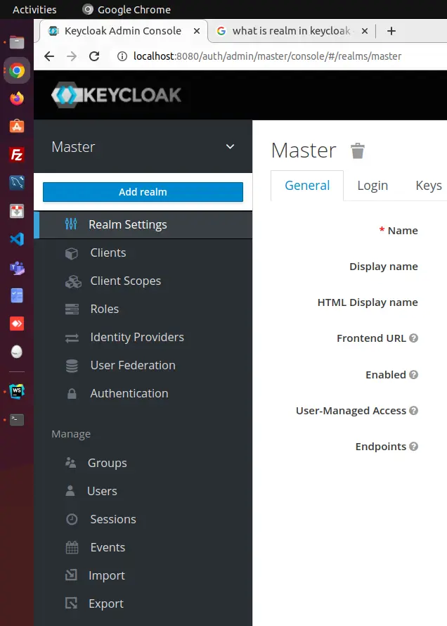The image size is (447, 626).
Task: Click the Users person icon
Action: pyautogui.click(x=70, y=491)
